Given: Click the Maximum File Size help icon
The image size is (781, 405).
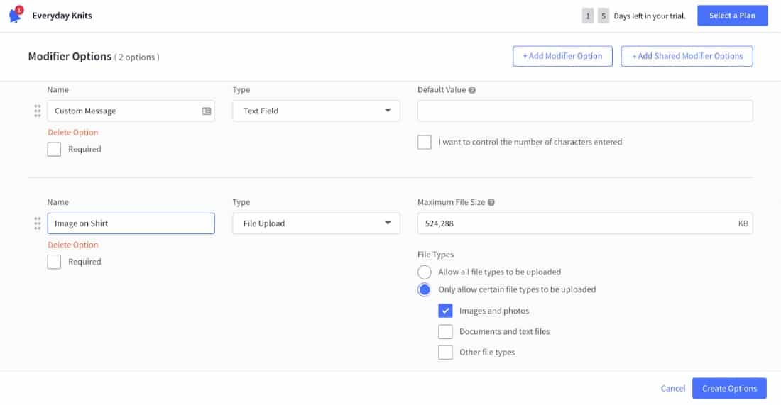Looking at the screenshot, I should tap(491, 203).
